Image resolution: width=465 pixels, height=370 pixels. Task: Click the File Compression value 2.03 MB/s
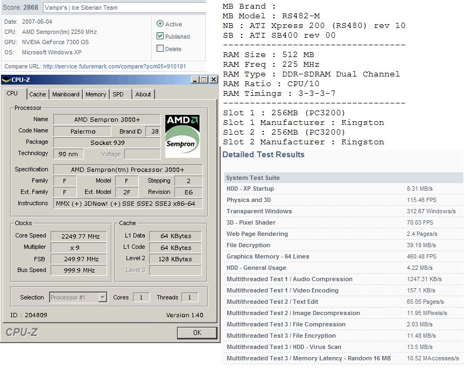click(x=420, y=324)
